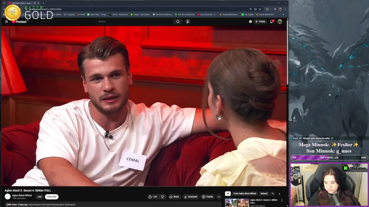Open the Gmail bookmark
The image size is (369, 207).
coord(81,14)
